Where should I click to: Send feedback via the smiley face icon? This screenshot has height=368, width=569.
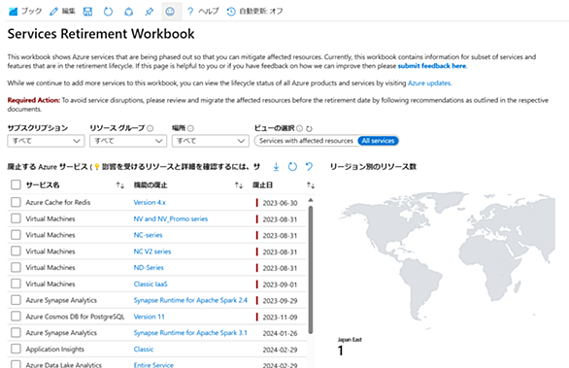tap(170, 12)
